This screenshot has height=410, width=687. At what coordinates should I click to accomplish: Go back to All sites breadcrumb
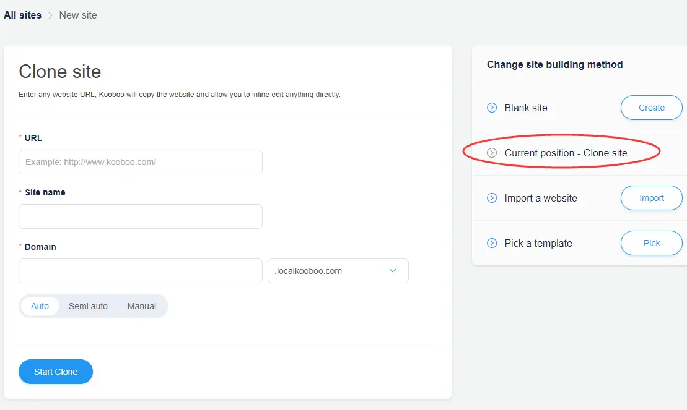(22, 15)
